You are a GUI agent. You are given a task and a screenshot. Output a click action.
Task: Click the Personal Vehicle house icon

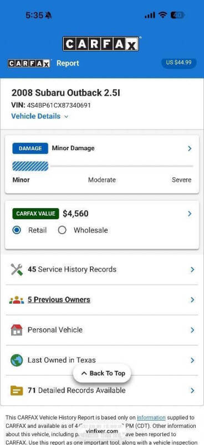(x=17, y=330)
